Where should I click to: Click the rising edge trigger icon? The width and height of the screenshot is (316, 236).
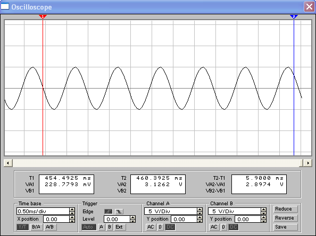coord(109,212)
